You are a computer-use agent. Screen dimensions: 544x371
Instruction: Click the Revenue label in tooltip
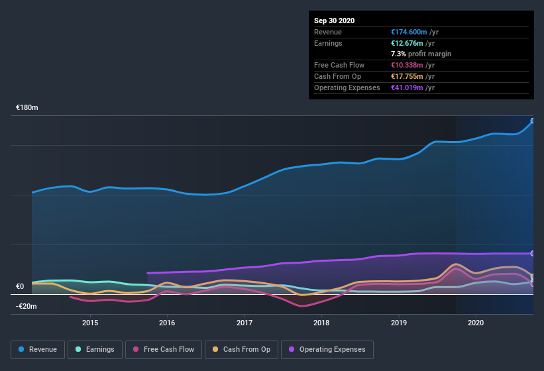pyautogui.click(x=328, y=32)
